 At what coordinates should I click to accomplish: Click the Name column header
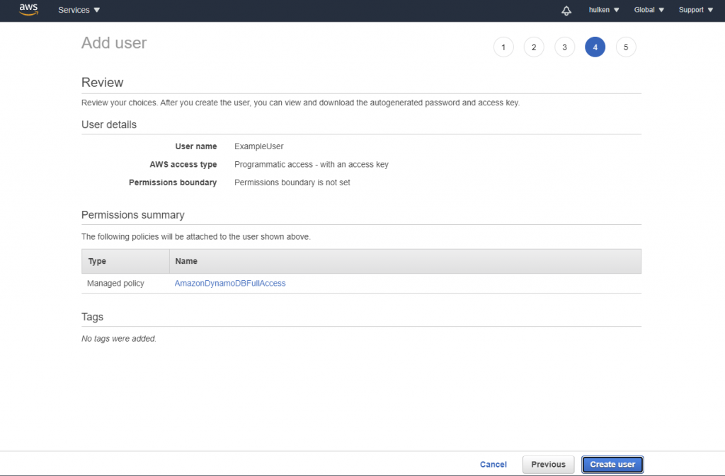(186, 261)
